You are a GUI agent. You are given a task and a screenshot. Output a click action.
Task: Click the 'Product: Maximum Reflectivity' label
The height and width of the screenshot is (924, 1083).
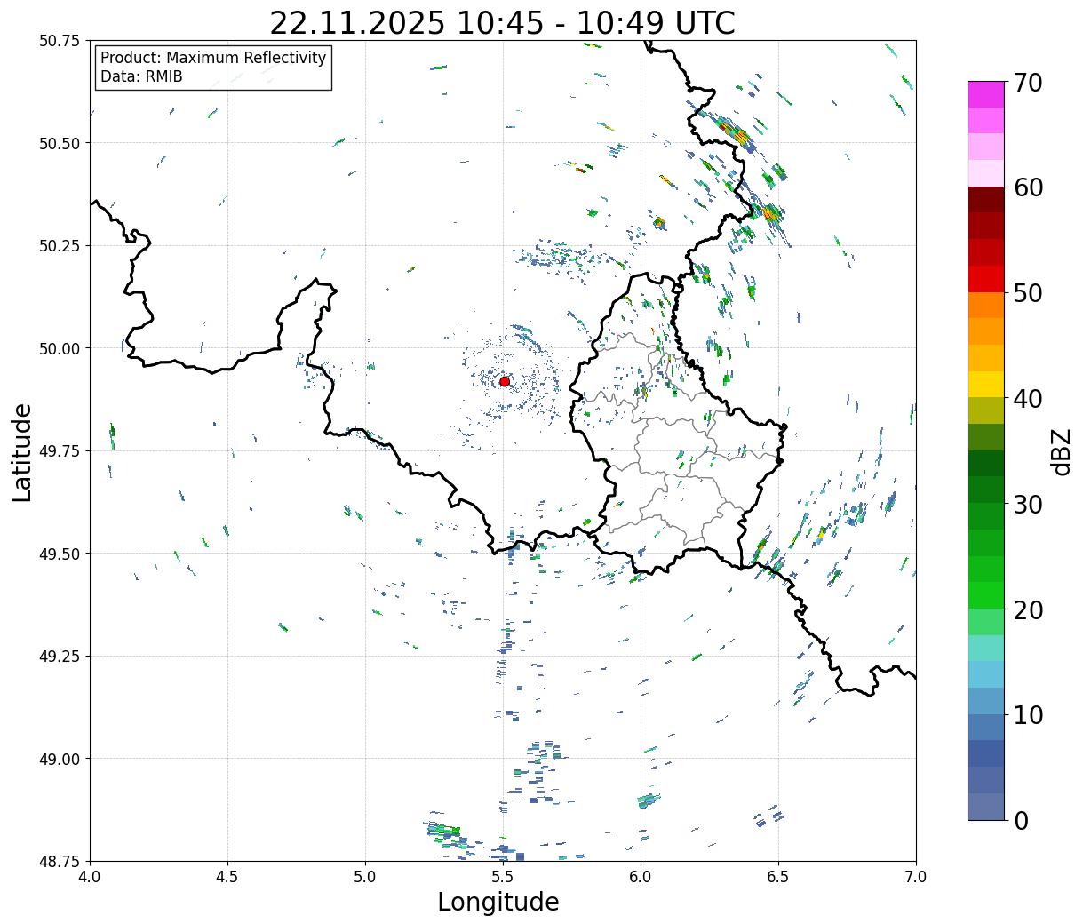click(x=213, y=58)
